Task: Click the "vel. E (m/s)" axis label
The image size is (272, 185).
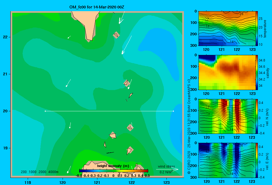Action: click(267, 161)
